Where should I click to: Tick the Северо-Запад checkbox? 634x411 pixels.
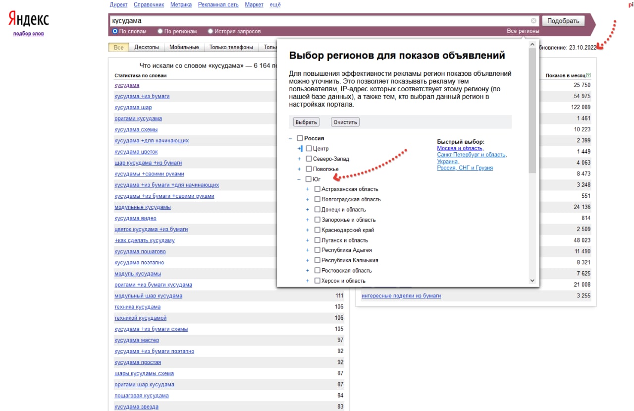(x=309, y=159)
